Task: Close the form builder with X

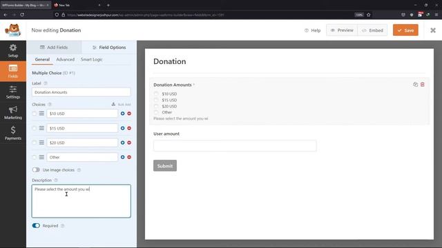Action: (433, 30)
